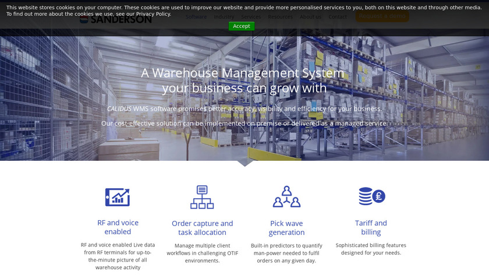
Task: Click the order capture flowchart icon
Action: (202, 197)
